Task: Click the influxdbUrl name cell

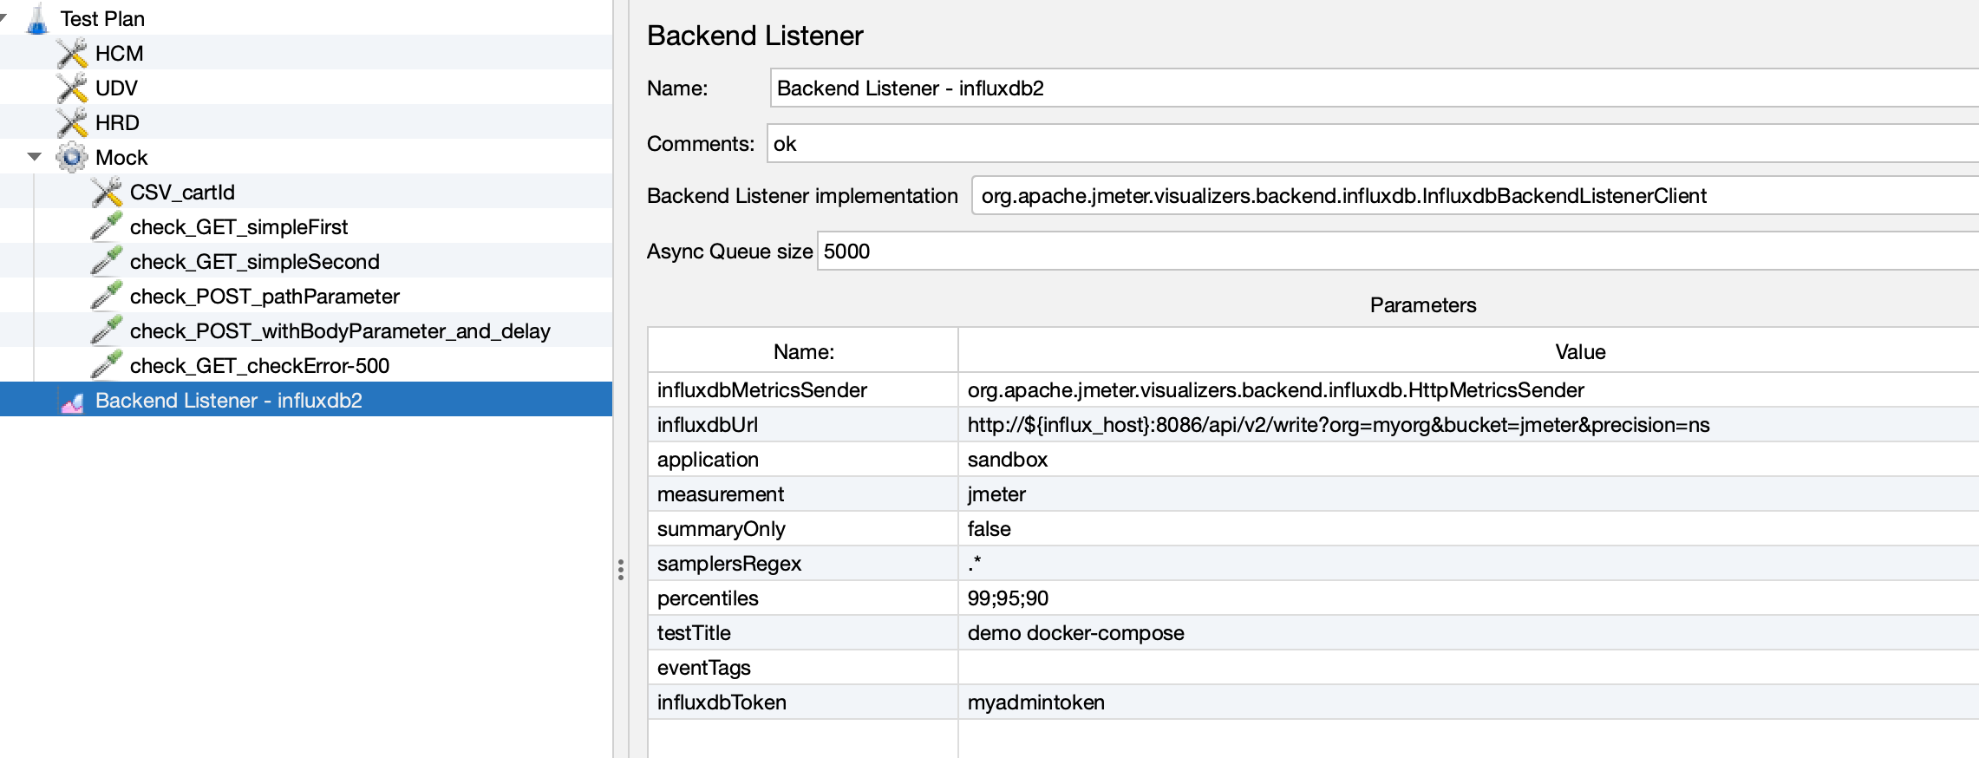Action: (x=803, y=425)
